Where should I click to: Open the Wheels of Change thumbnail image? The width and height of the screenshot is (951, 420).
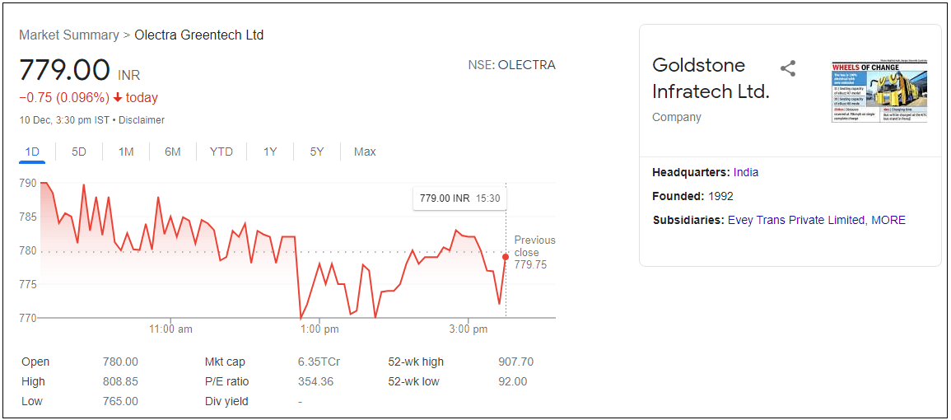(x=879, y=91)
